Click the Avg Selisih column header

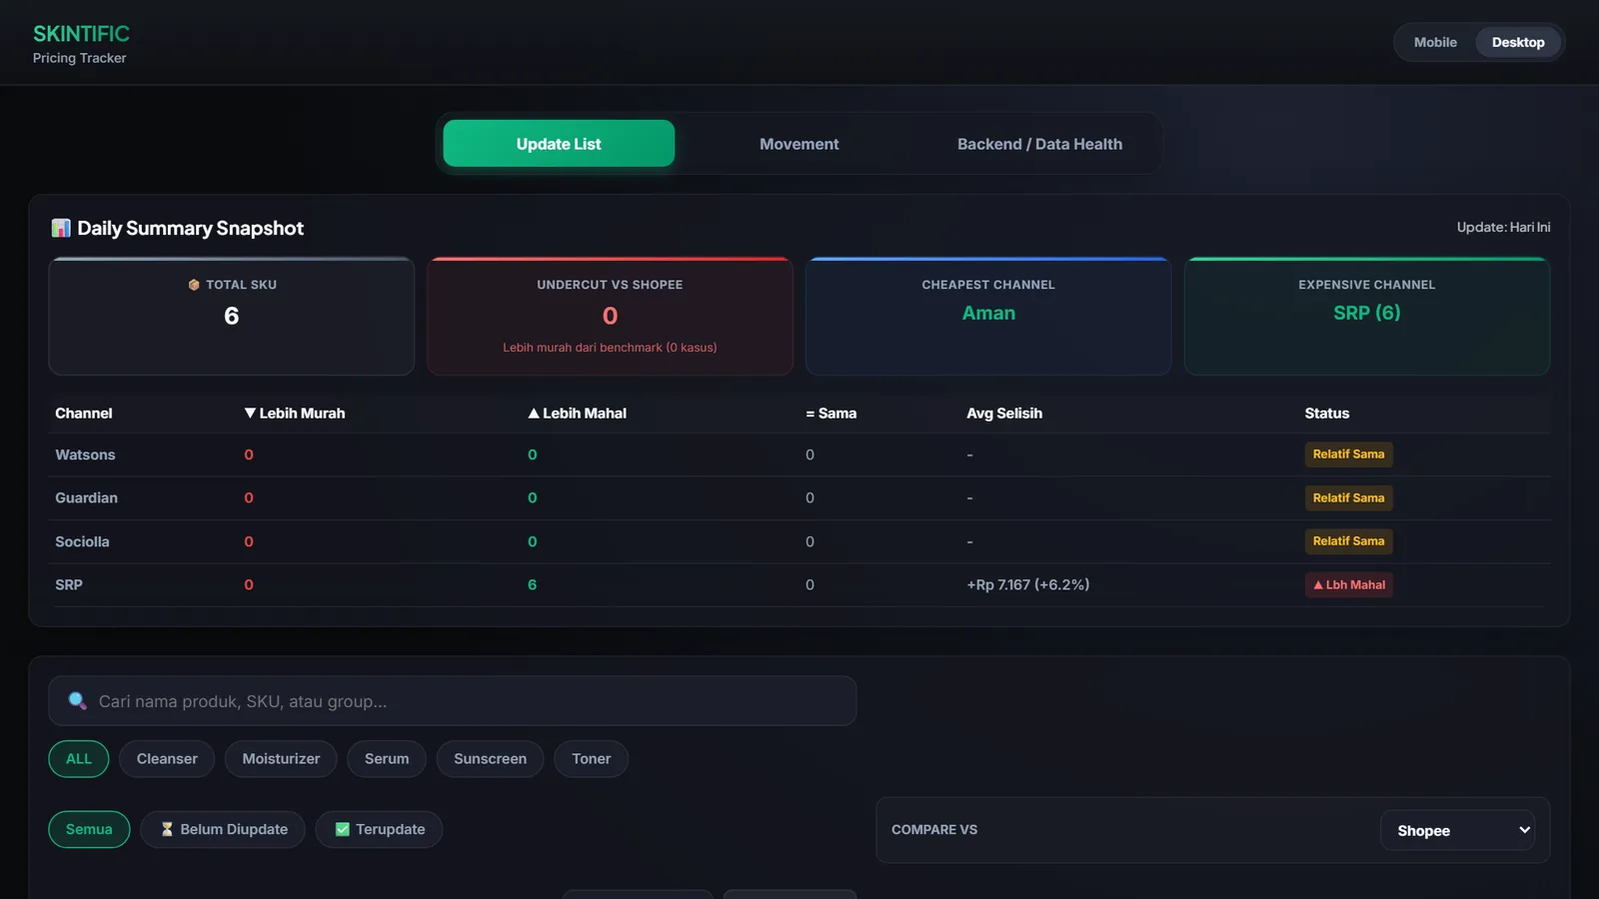1004,414
